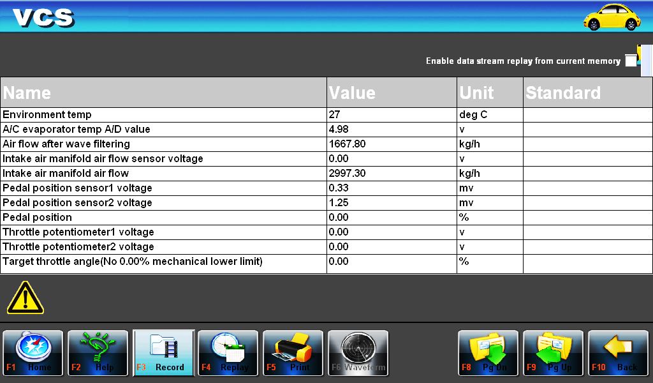This screenshot has width=653, height=383.
Task: Click the VCS logo
Action: tap(43, 17)
